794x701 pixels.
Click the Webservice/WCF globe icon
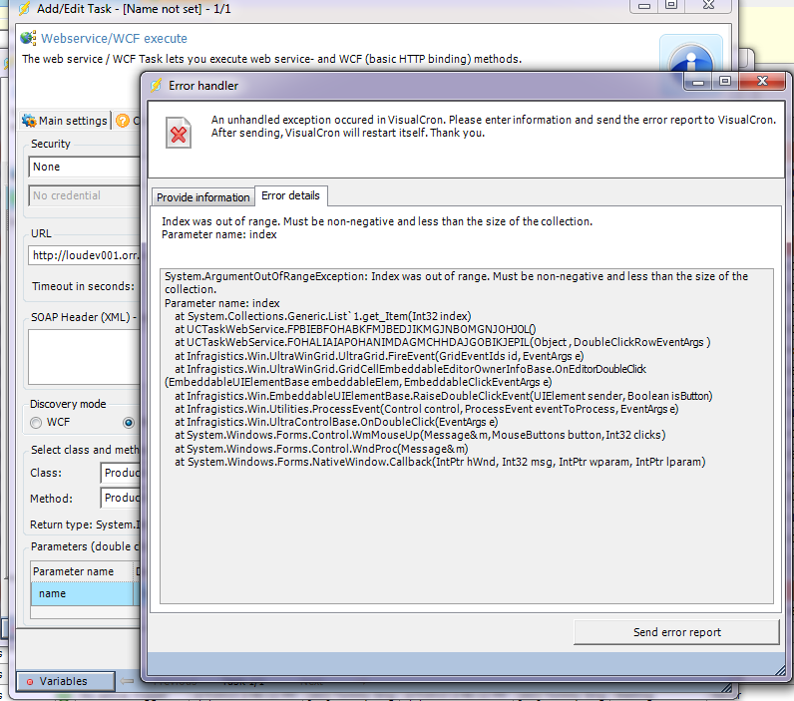tap(29, 39)
